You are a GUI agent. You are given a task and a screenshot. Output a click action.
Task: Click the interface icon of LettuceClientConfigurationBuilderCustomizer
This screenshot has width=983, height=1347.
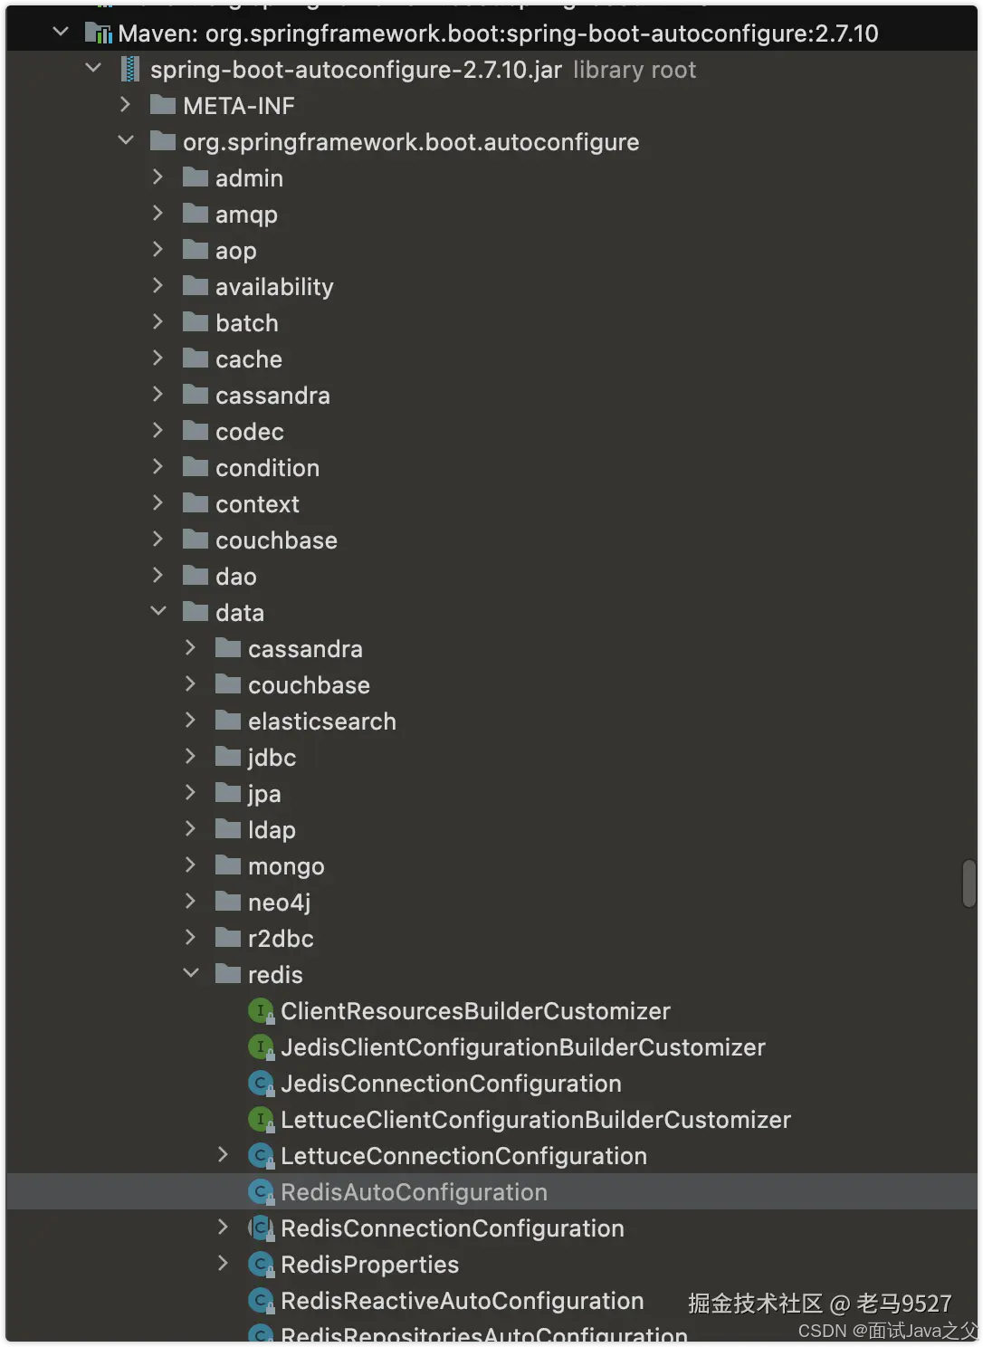261,1120
